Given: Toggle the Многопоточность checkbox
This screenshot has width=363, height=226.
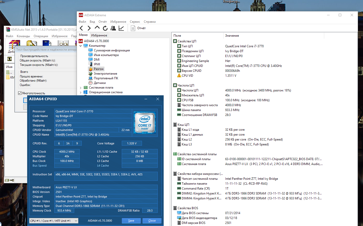Looking at the screenshot, I should click(x=20, y=93).
